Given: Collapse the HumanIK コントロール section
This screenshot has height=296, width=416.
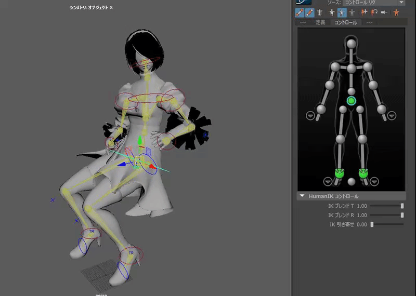Looking at the screenshot, I should click(302, 197).
